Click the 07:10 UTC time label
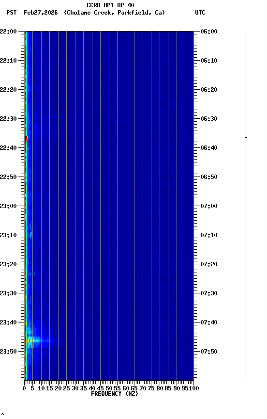 [208, 235]
